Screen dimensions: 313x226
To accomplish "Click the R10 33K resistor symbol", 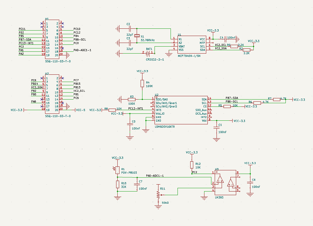I will [117, 185].
